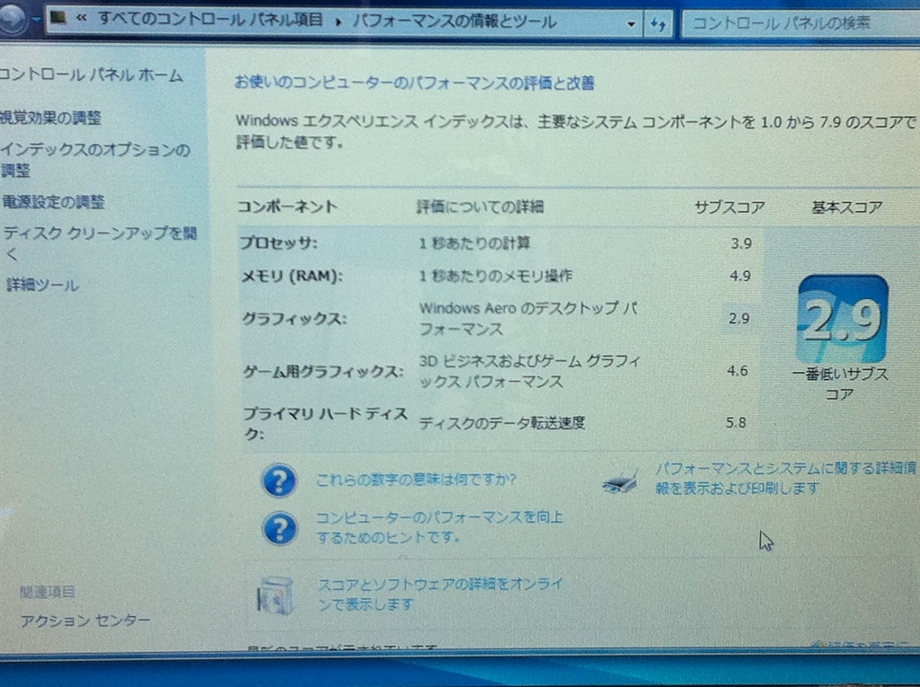Viewport: 920px width, 687px height.
Task: Click the 3D ビジネスおよびゲーム グラフィックス description
Action: 530,372
